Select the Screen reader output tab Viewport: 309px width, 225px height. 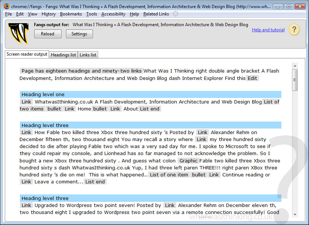tap(27, 54)
